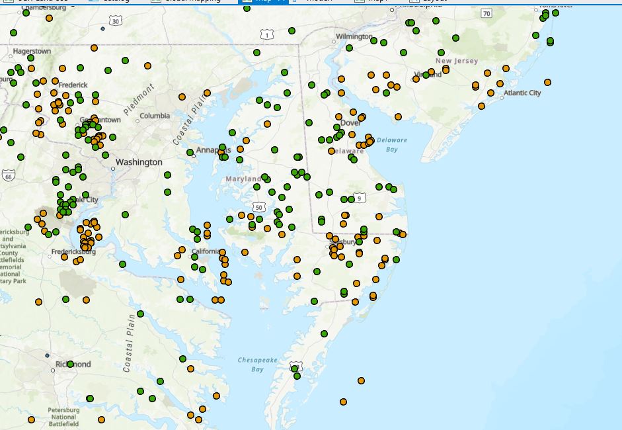The height and width of the screenshot is (430, 622).
Task: Click the Washington map label
Action: tap(139, 162)
